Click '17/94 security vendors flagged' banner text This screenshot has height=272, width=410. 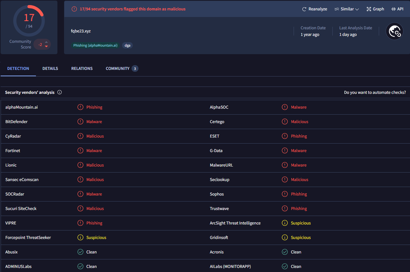[x=133, y=9]
